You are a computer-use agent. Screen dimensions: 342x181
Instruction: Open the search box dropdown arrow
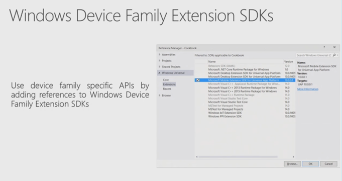click(337, 55)
